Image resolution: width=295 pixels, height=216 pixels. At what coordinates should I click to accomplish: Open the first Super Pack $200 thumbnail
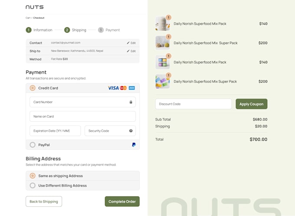pos(163,43)
